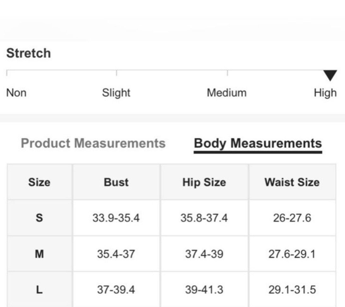The image size is (345, 307).
Task: Click the size S row label
Action: pos(39,218)
